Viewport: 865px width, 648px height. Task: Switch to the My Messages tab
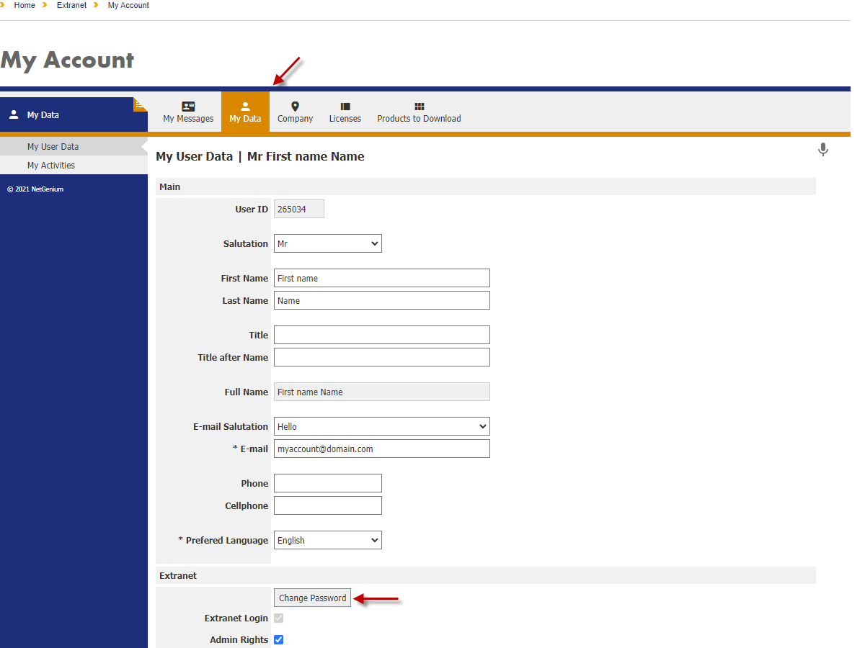[x=188, y=112]
